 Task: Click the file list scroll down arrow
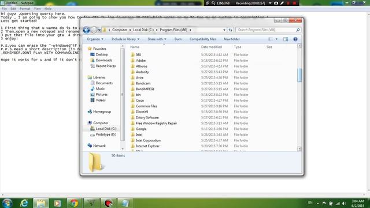point(299,149)
